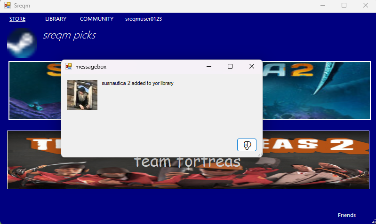Click the 'sreqm picks' heading
Viewport: 376px width, 224px height.
click(69, 35)
